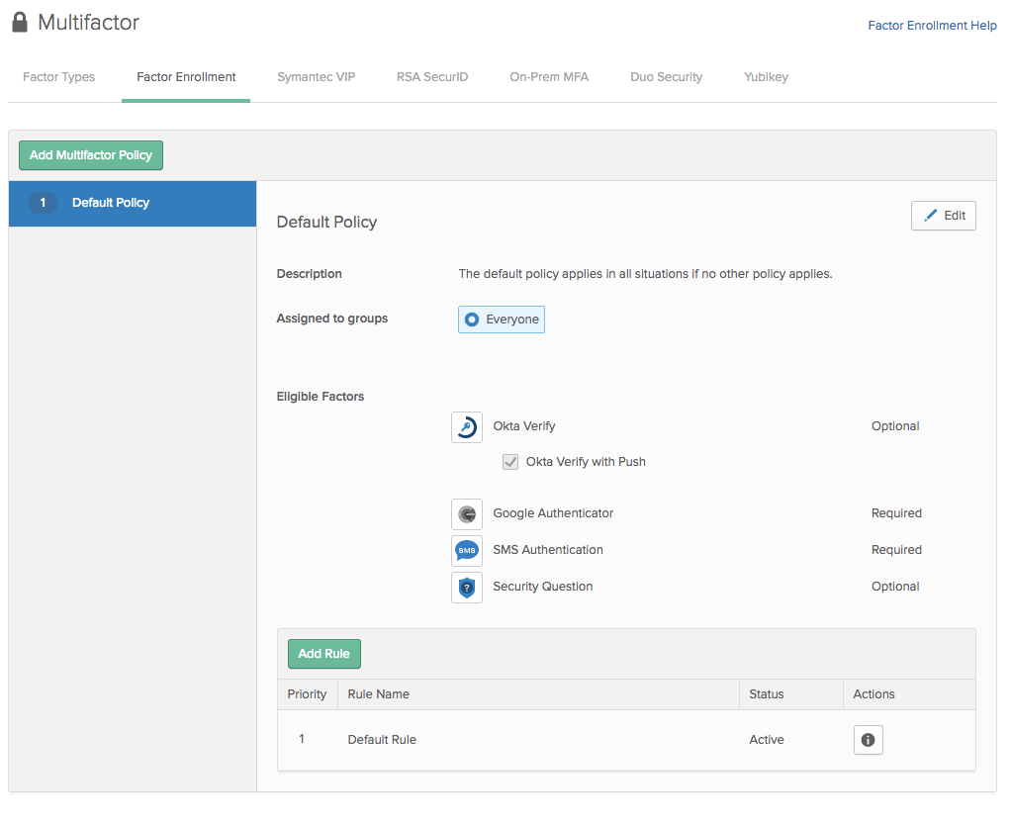The image size is (1012, 824).
Task: Select the On-Prem MFA tab
Action: (549, 77)
